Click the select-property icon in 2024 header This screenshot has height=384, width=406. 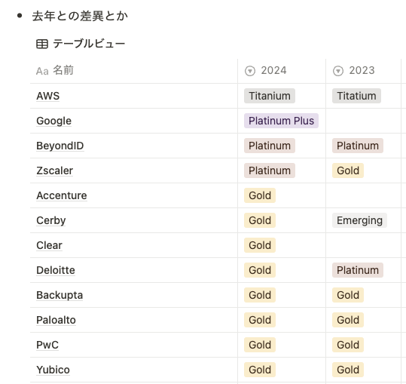coord(250,71)
